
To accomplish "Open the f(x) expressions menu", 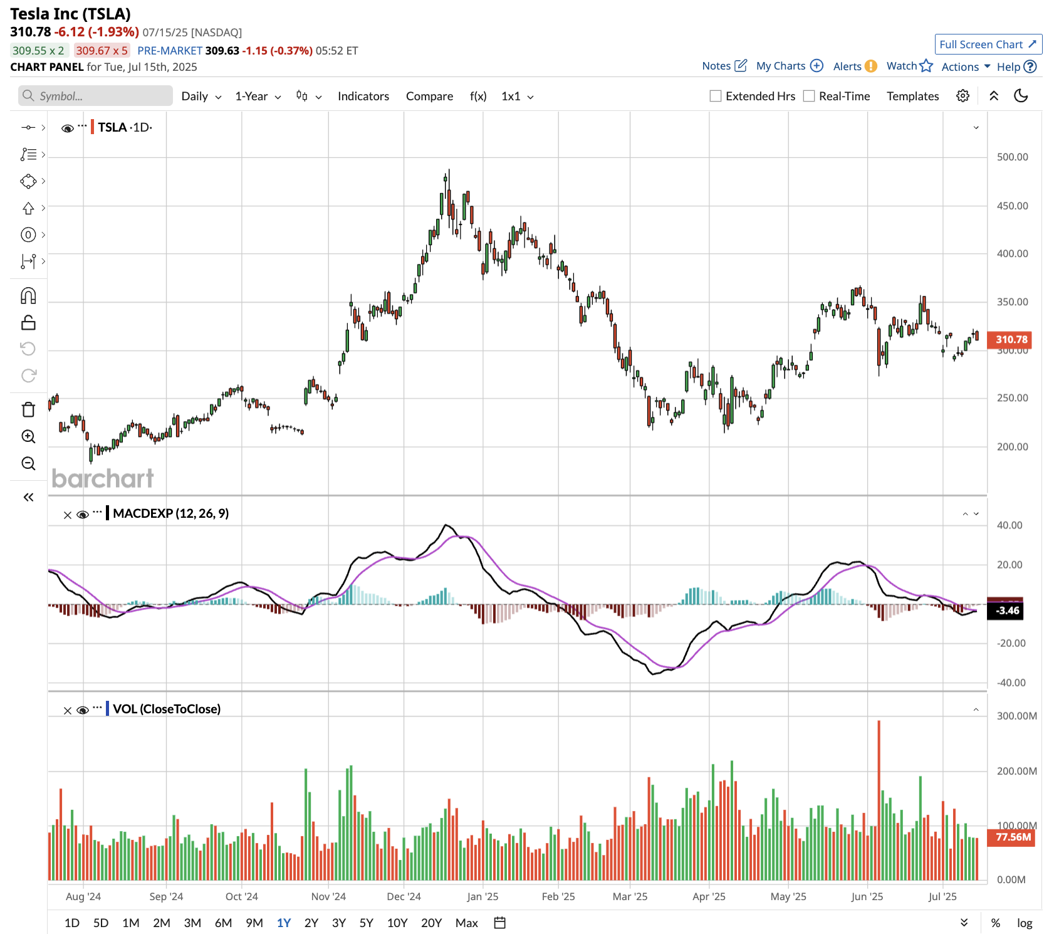I will pos(478,96).
